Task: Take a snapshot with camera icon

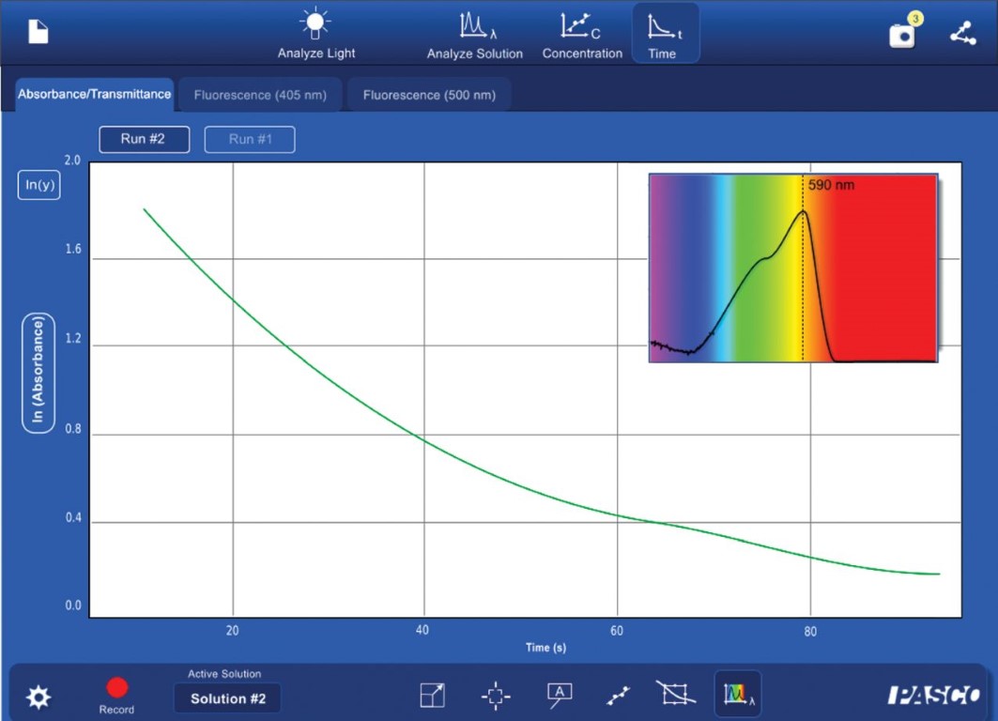Action: point(902,34)
